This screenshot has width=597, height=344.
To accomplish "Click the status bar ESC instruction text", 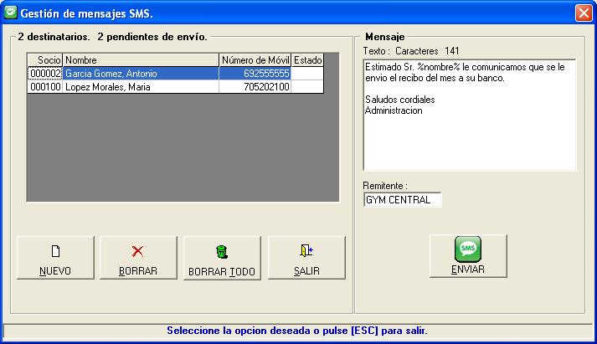I will pos(297,331).
